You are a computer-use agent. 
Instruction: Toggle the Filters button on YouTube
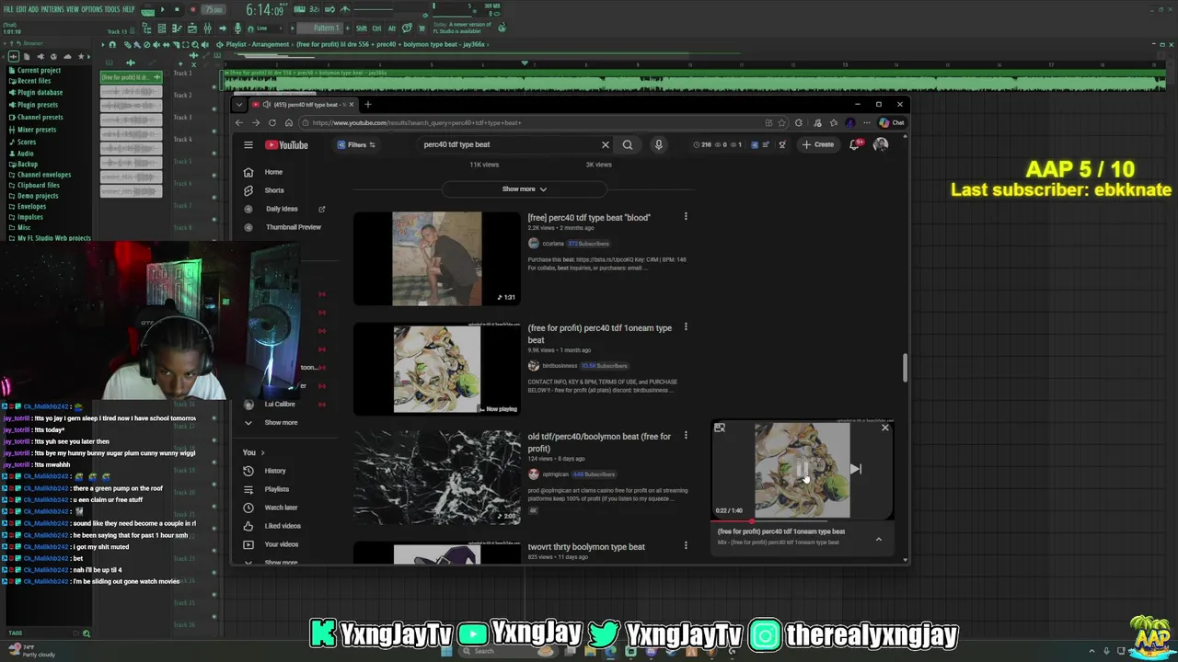coord(356,144)
